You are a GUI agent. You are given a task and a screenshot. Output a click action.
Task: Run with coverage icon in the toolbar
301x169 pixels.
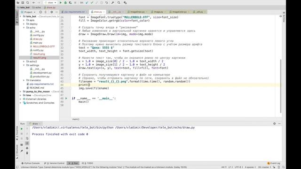70,3
